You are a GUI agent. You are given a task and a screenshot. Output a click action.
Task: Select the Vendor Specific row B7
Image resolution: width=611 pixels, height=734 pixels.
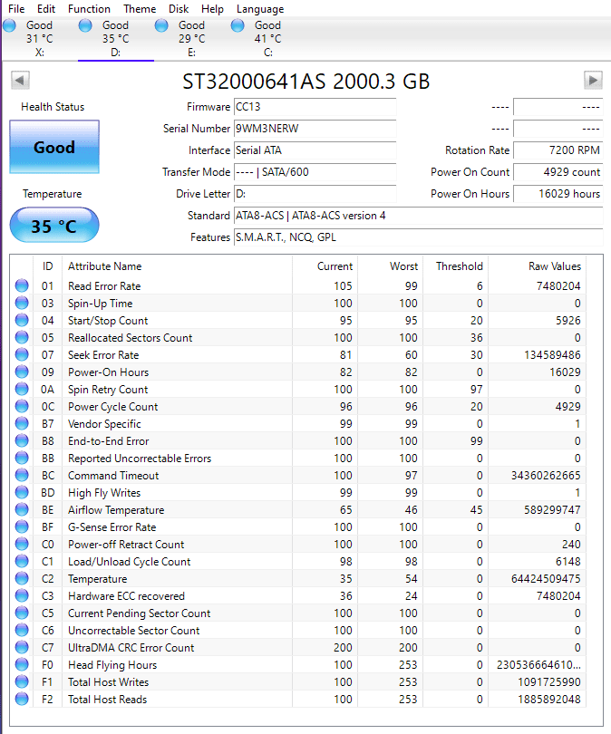click(297, 424)
